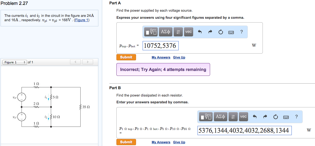
Task: Reset the Part B answer field
Action: point(275,117)
